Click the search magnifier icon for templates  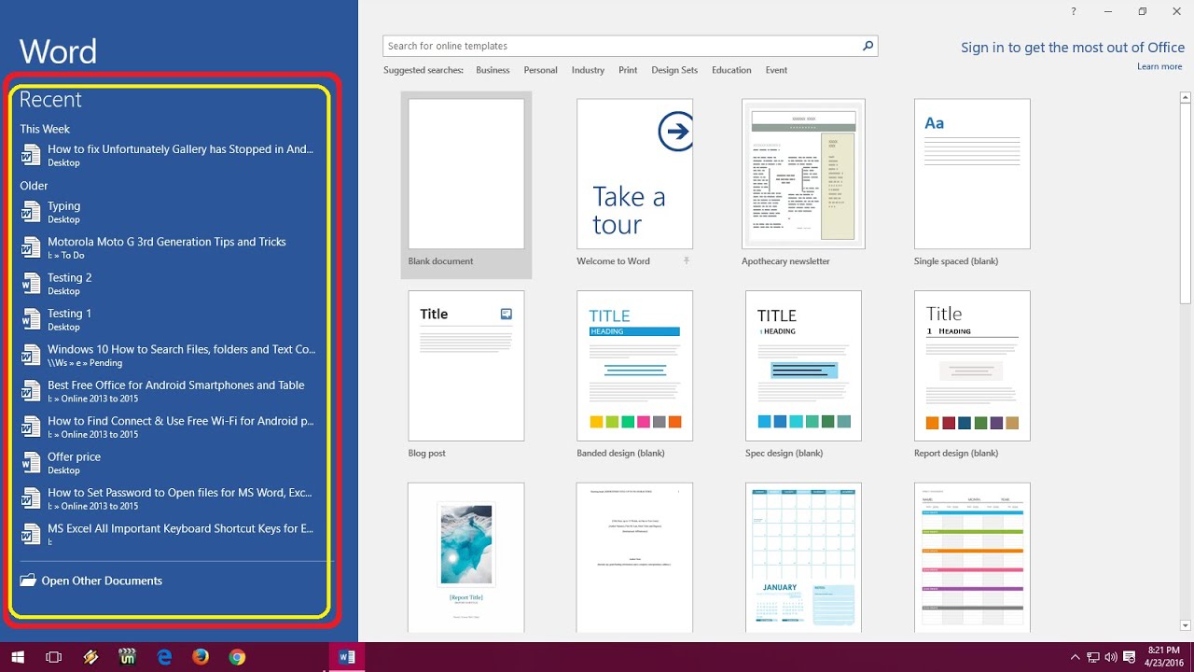tap(868, 46)
